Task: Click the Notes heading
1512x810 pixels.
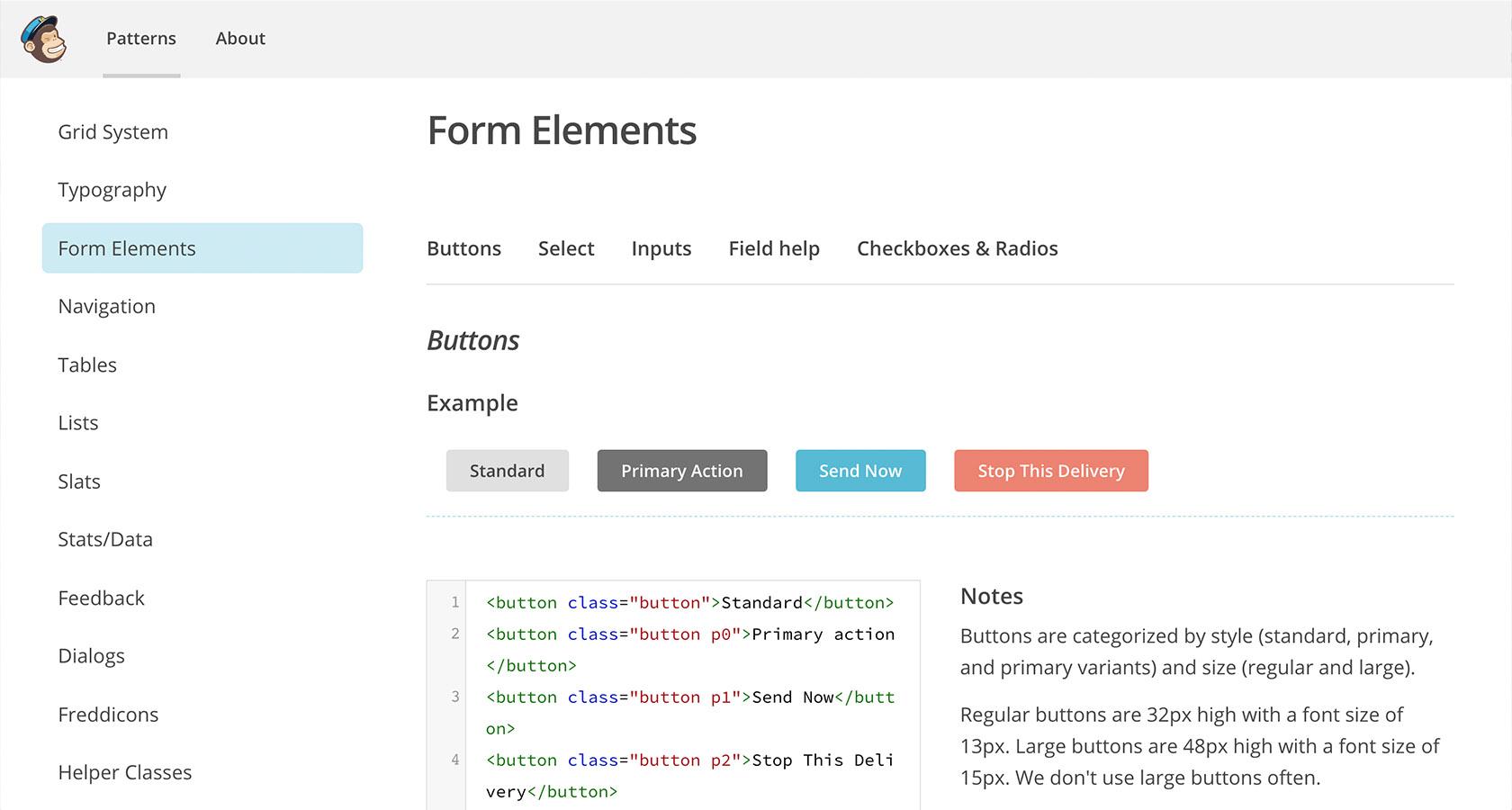Action: pos(992,596)
